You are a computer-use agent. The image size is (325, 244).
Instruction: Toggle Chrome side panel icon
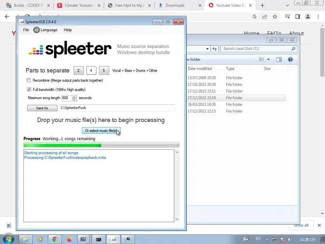(x=298, y=17)
